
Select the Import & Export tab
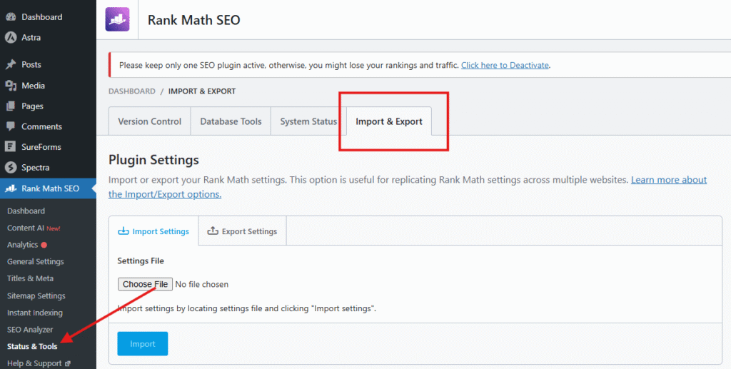coord(389,121)
